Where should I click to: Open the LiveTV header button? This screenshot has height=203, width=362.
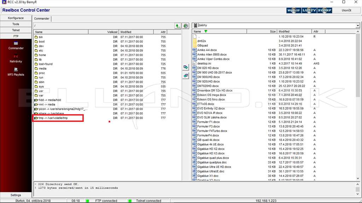point(309,10)
